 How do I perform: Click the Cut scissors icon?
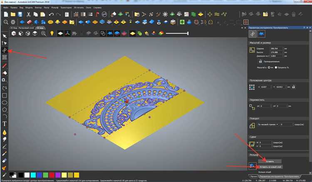click(x=28, y=14)
